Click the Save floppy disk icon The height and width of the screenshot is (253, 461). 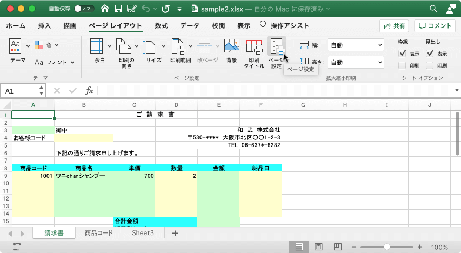coord(118,9)
